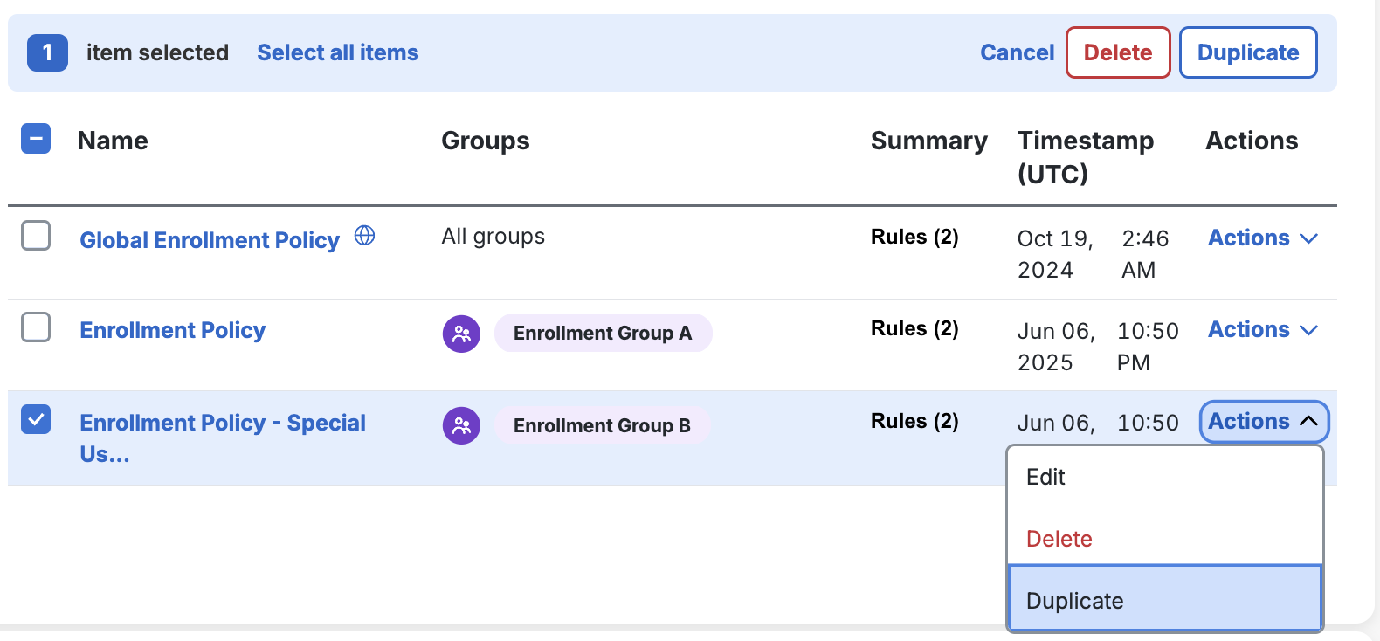Click the group icon beside Enrollment Group A
1380x641 pixels.
point(461,334)
